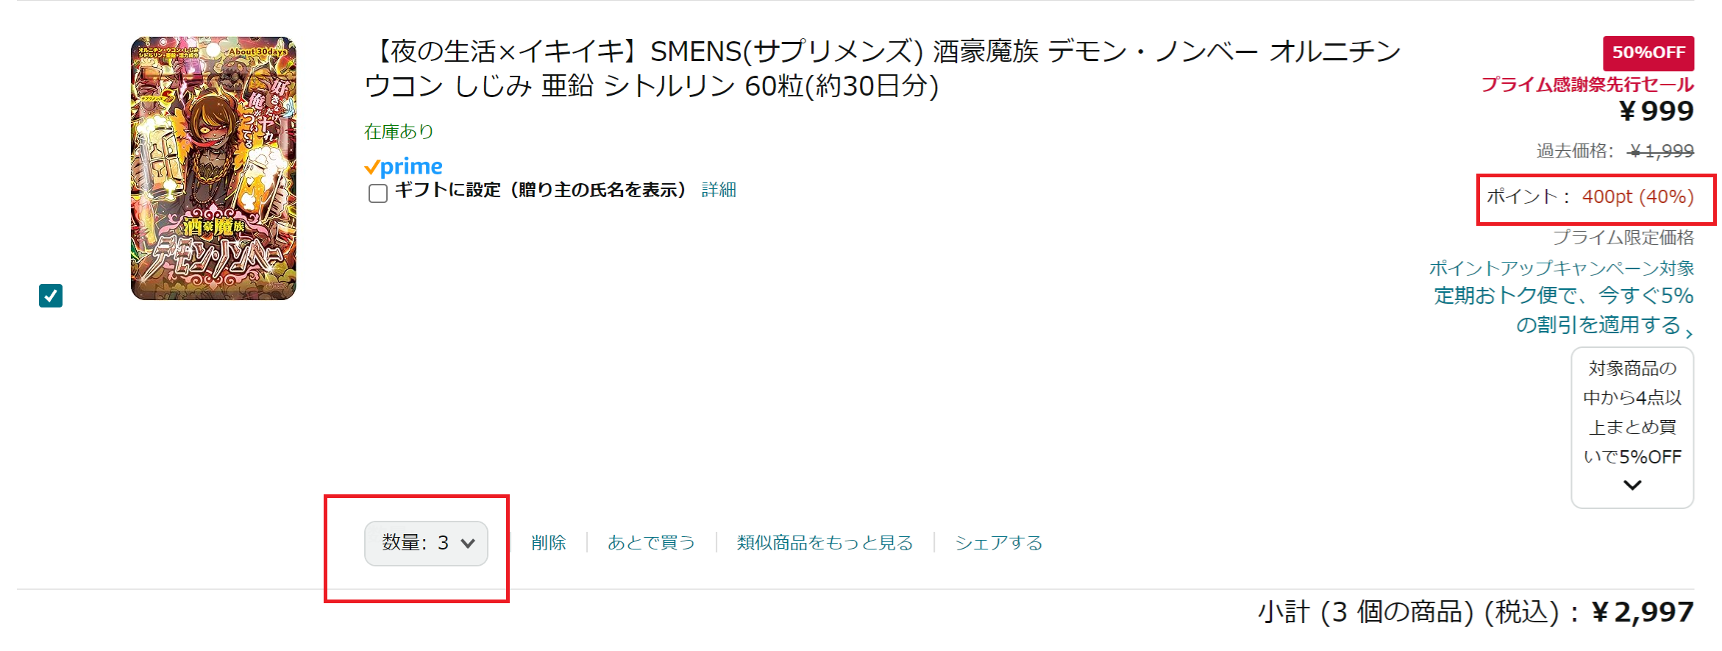Click the 在庫あり stock status

coord(399,132)
